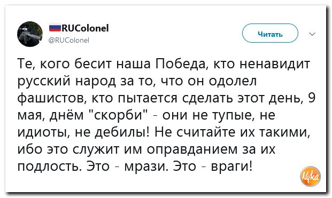Click the word тупые in the tweet
Screen dimensions: 332x198
(234, 116)
